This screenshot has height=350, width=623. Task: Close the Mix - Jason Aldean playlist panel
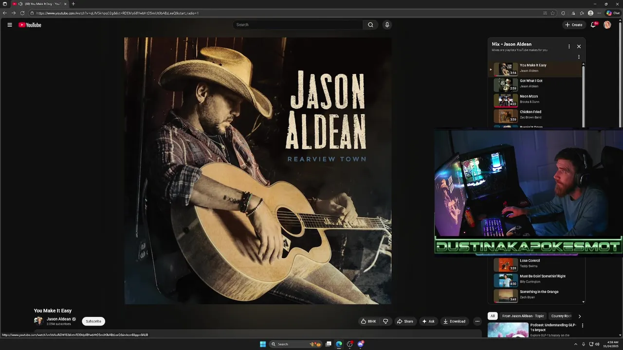(579, 47)
